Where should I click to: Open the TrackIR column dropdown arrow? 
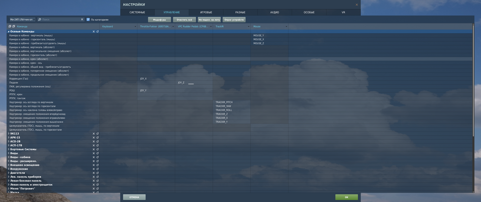(249, 26)
